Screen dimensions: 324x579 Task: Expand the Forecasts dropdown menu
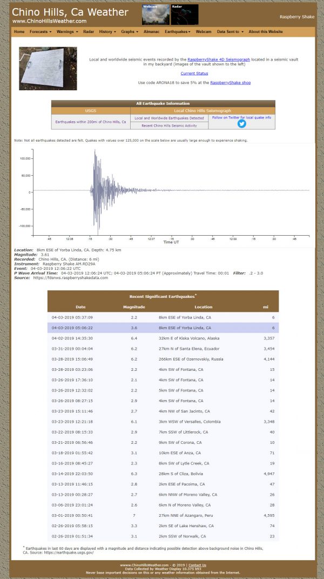tap(40, 32)
